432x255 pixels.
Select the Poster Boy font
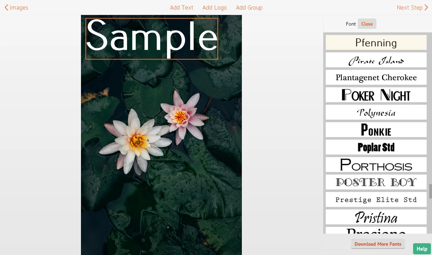point(376,182)
